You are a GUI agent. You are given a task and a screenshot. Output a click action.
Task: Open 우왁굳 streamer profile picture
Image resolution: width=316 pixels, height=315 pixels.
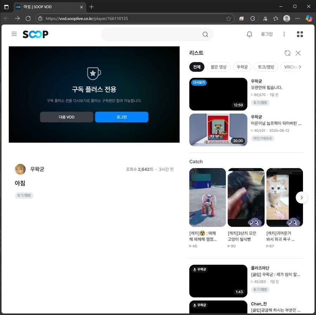click(x=20, y=169)
